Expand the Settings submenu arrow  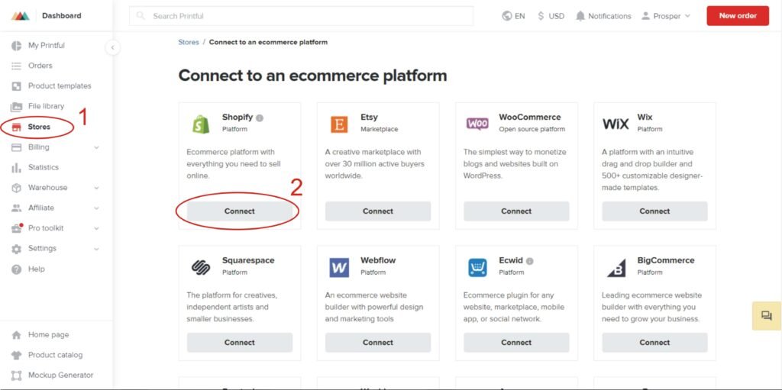point(96,249)
